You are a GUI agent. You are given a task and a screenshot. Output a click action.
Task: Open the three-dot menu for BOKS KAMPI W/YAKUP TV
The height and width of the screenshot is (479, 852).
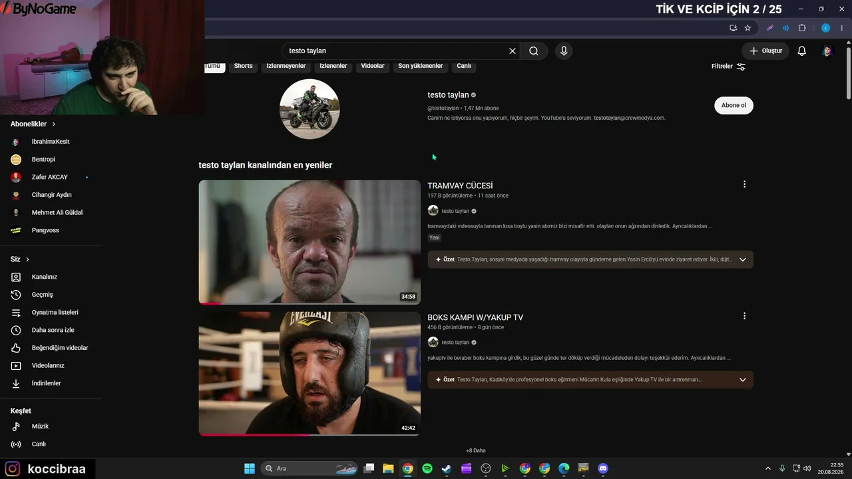pos(744,316)
